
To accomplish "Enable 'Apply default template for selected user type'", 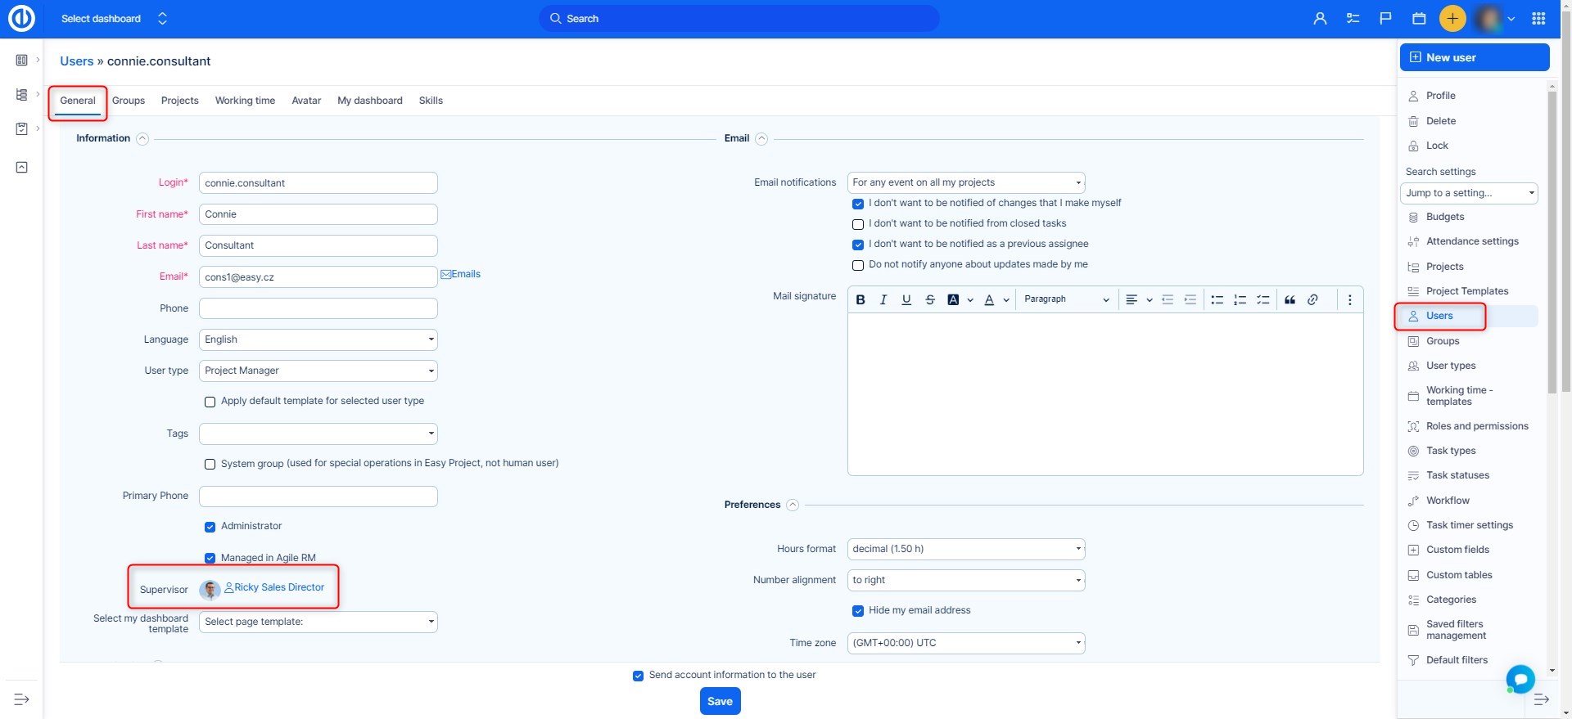I will point(210,402).
